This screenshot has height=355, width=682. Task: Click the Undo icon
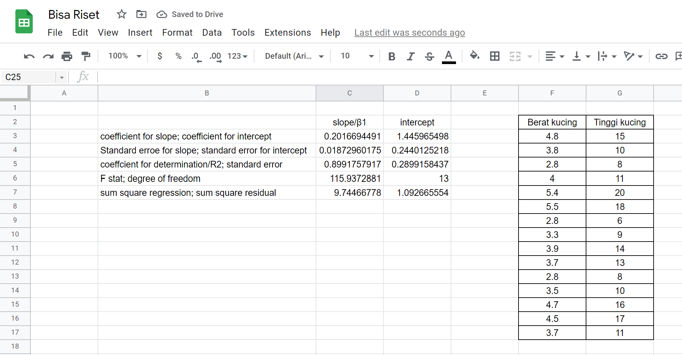point(29,56)
